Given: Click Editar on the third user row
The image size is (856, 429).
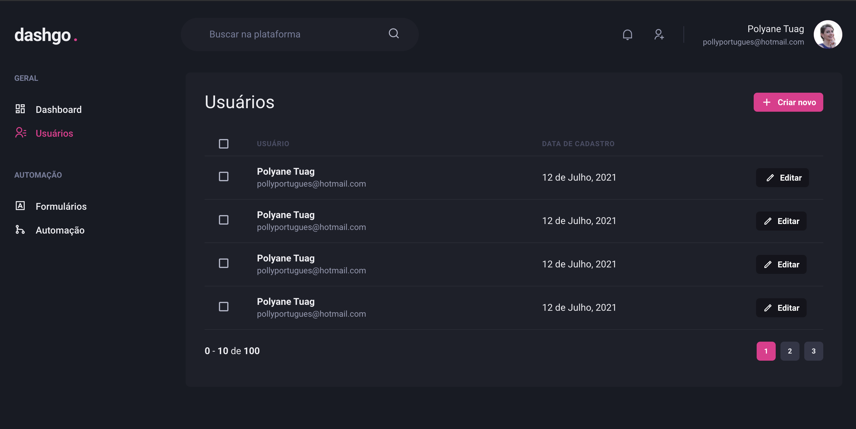Looking at the screenshot, I should coord(781,264).
